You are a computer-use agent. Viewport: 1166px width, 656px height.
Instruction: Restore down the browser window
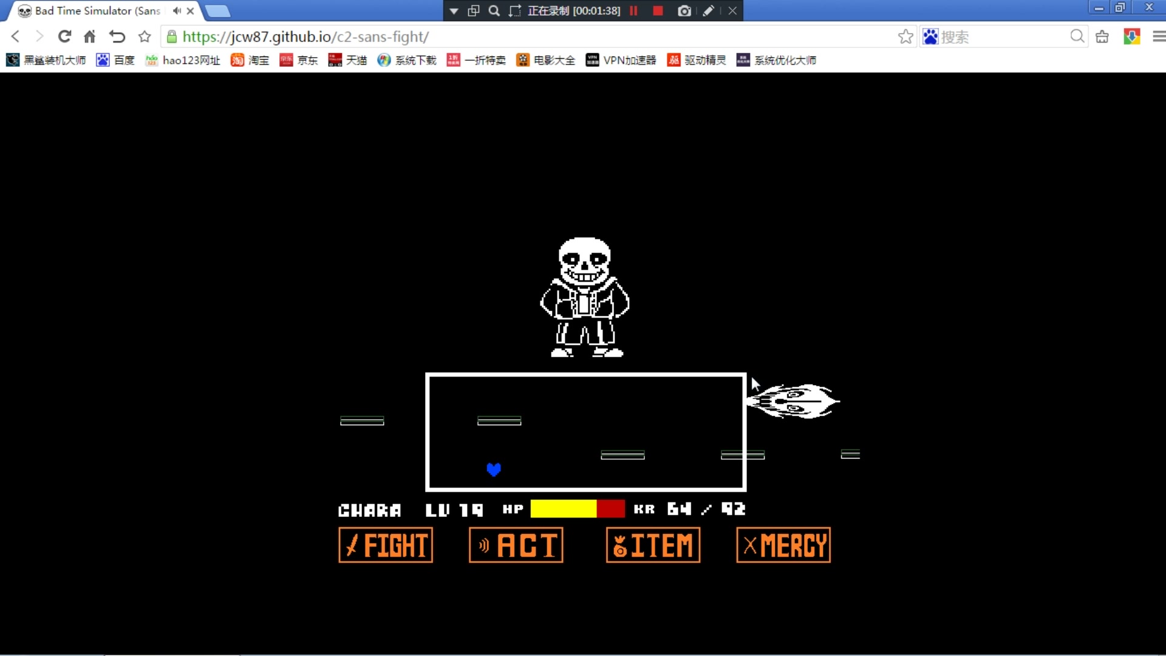(x=1120, y=7)
